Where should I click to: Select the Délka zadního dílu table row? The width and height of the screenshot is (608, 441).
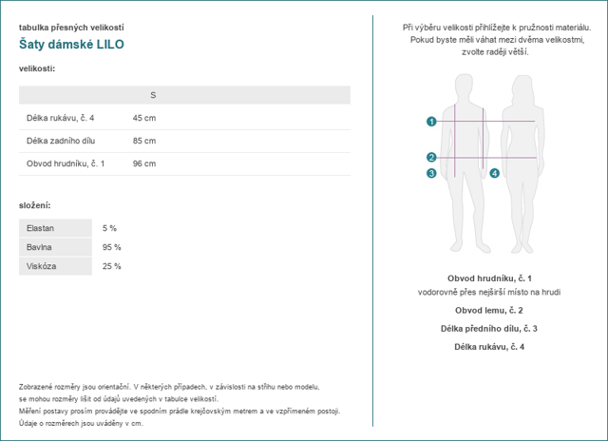tap(184, 141)
